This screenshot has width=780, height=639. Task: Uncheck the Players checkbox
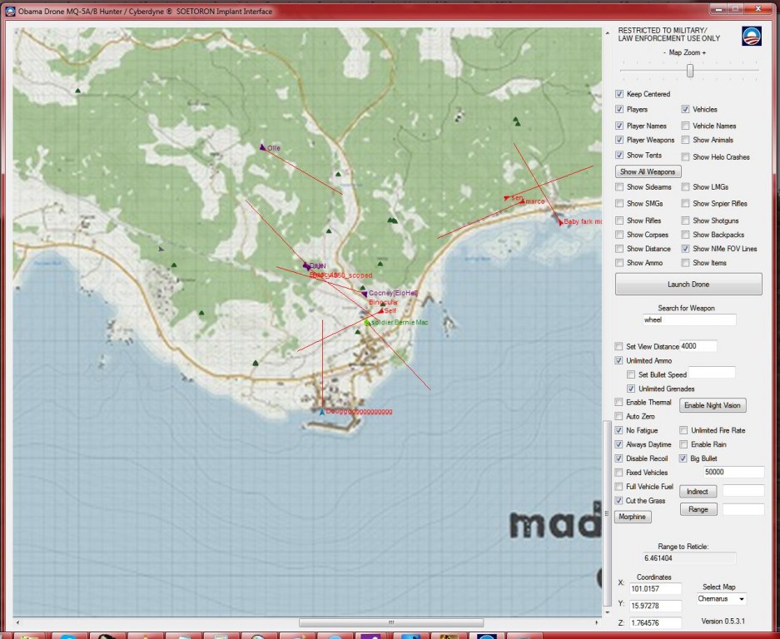click(619, 109)
